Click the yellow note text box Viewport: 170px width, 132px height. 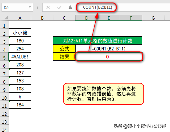click(104, 94)
